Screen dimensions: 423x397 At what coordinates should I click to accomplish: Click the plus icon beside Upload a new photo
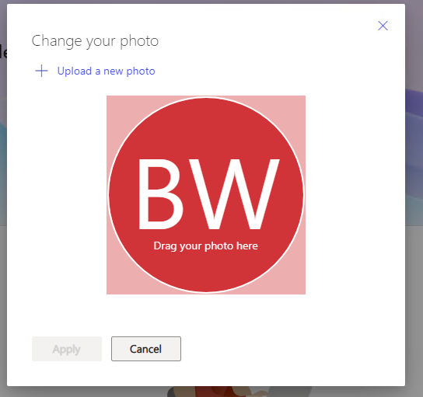(41, 71)
